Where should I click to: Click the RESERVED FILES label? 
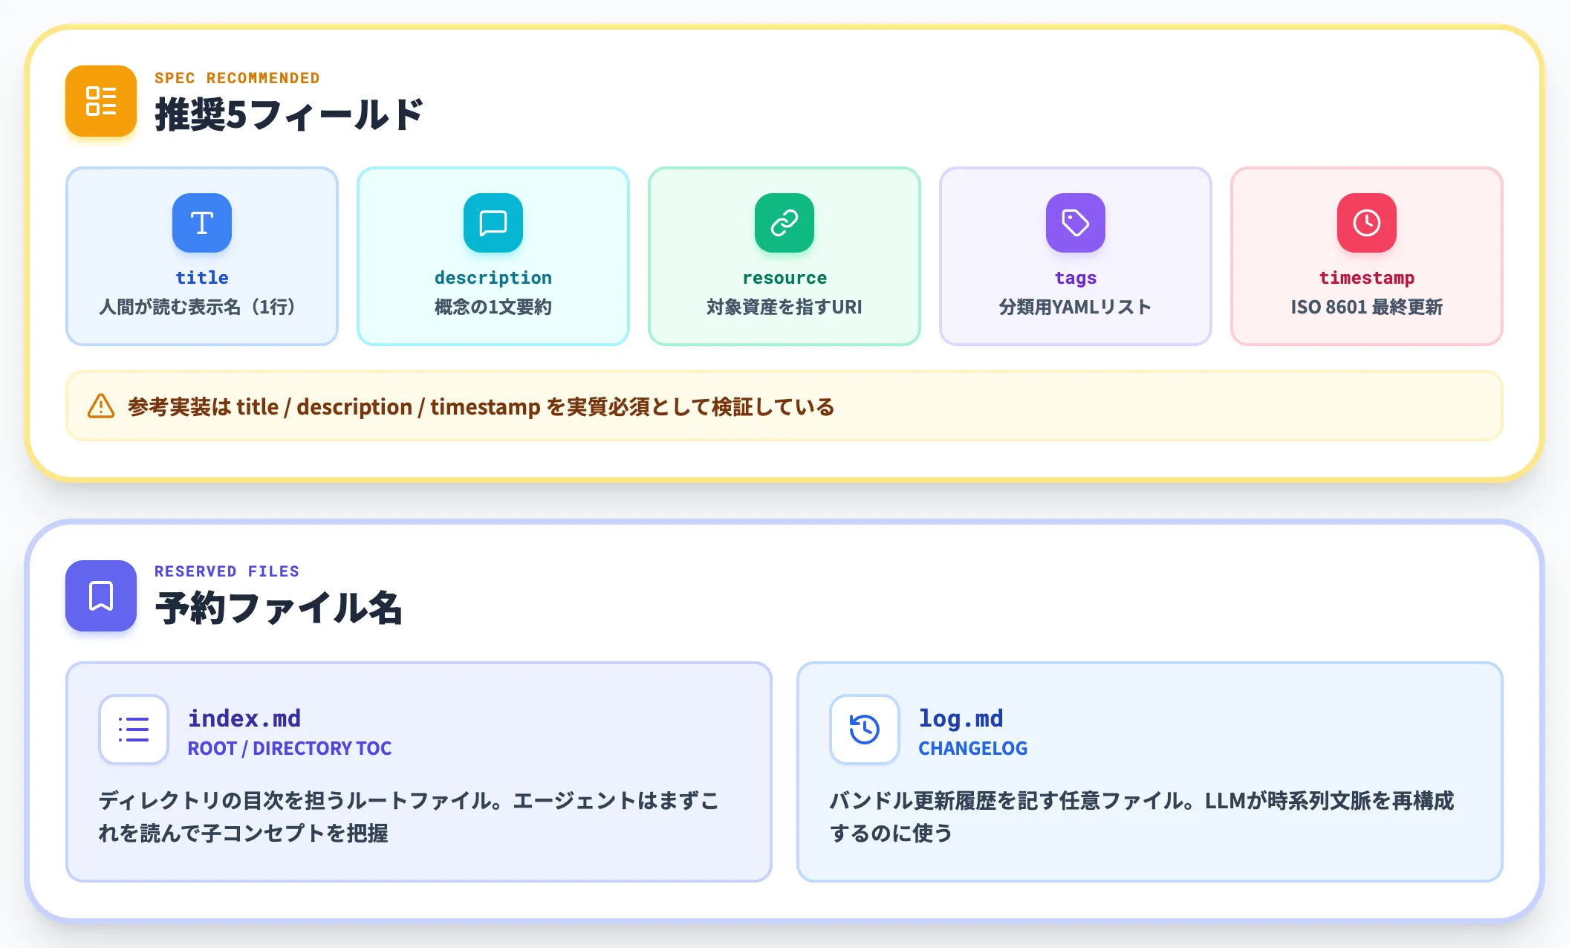[x=227, y=571]
